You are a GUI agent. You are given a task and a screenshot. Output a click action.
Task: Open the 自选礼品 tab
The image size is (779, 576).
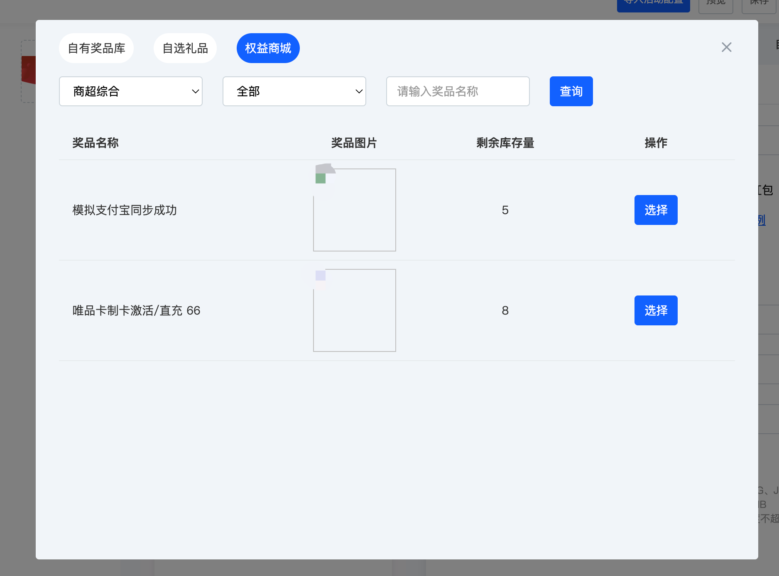click(x=185, y=48)
